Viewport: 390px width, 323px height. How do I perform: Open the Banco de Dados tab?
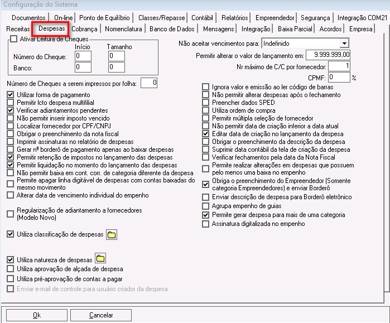point(172,29)
